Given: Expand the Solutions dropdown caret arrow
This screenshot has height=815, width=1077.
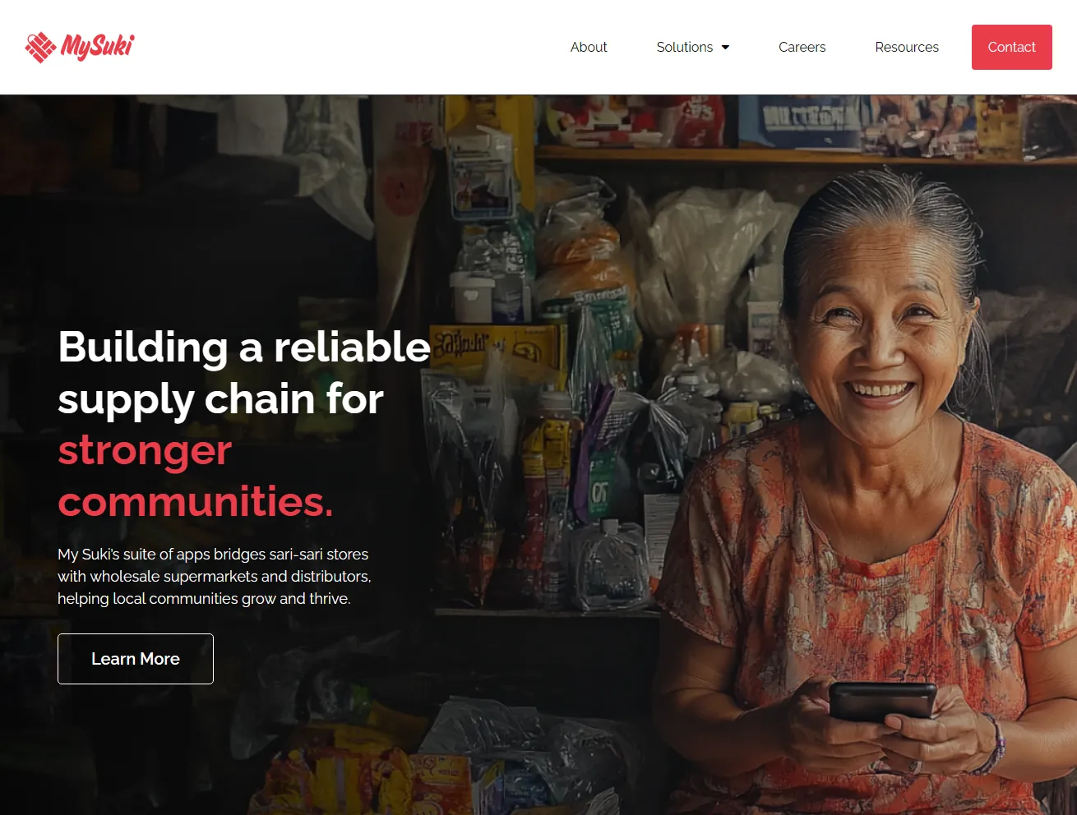Looking at the screenshot, I should click(725, 48).
